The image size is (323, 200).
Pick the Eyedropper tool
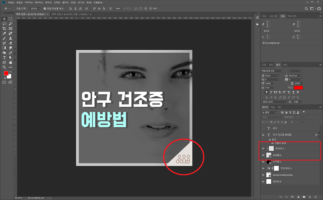click(x=4, y=33)
